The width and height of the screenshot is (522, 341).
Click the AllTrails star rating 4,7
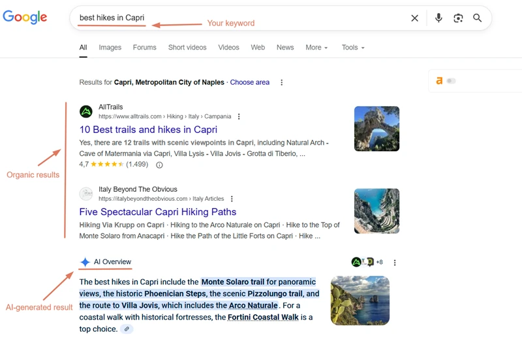[x=114, y=164]
